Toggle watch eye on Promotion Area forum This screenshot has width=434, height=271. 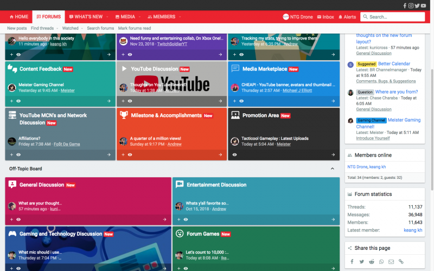click(x=234, y=154)
